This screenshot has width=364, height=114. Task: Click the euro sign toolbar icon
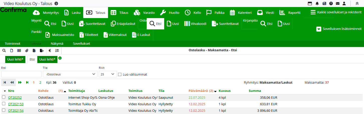50,50
